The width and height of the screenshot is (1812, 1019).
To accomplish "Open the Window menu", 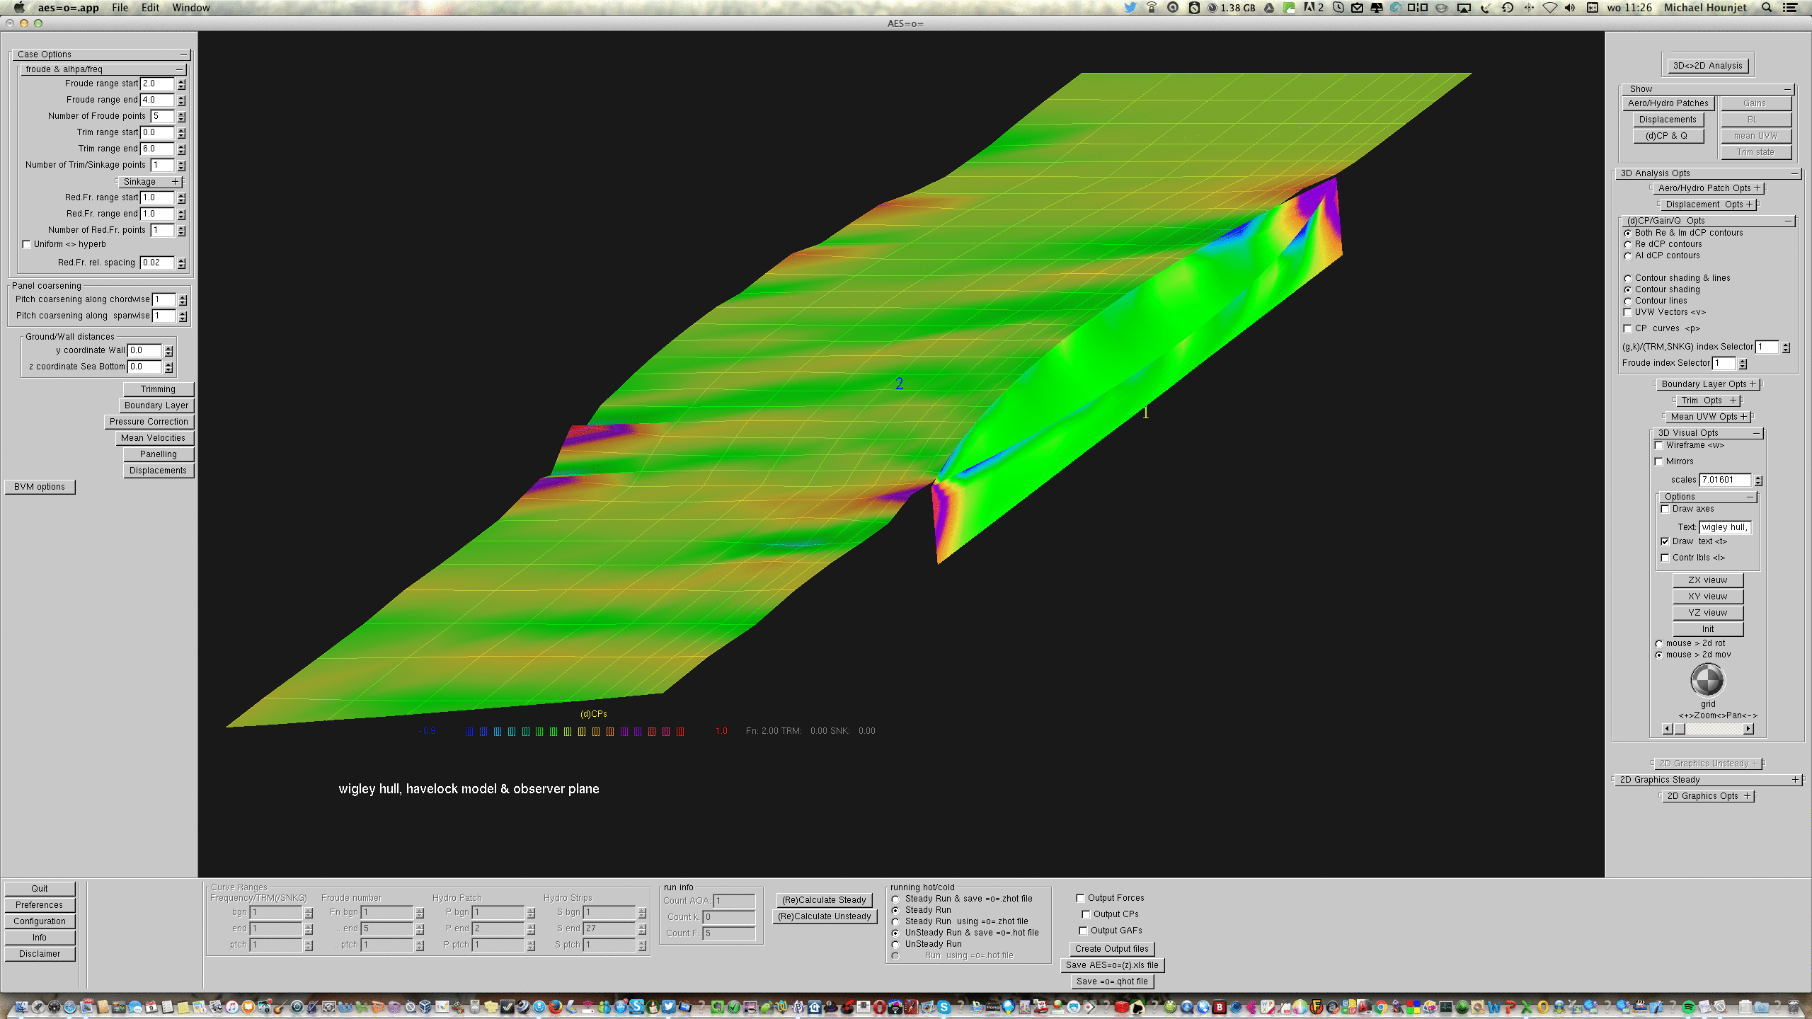I will (x=191, y=8).
